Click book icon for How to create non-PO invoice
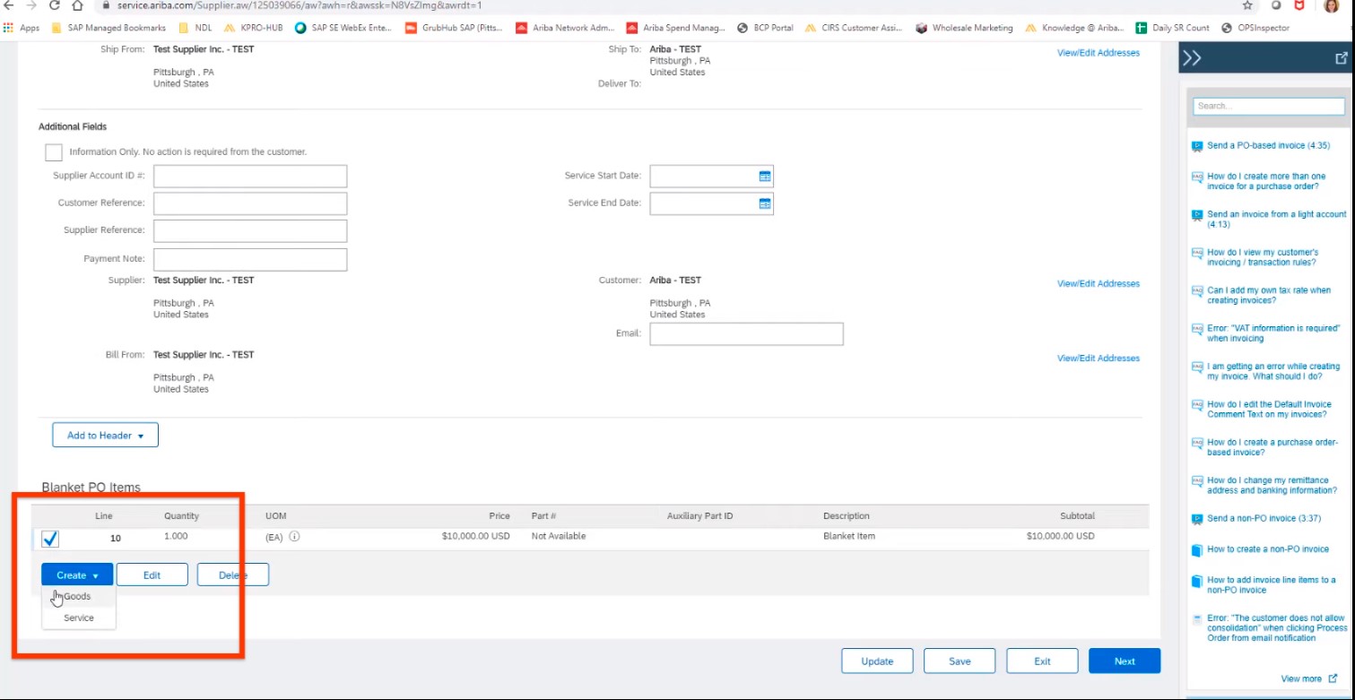The height and width of the screenshot is (700, 1355). coord(1196,549)
